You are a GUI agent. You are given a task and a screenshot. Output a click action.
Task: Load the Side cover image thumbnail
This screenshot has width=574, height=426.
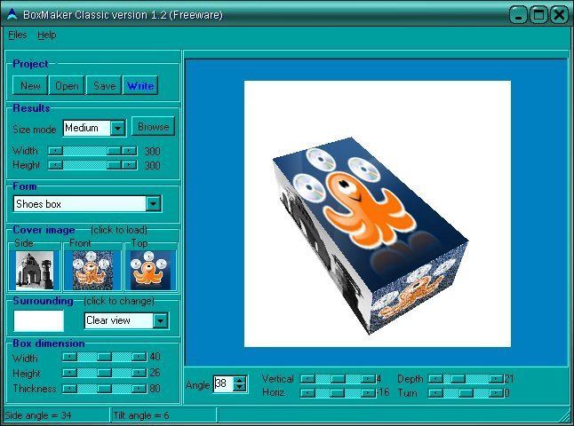pos(35,270)
